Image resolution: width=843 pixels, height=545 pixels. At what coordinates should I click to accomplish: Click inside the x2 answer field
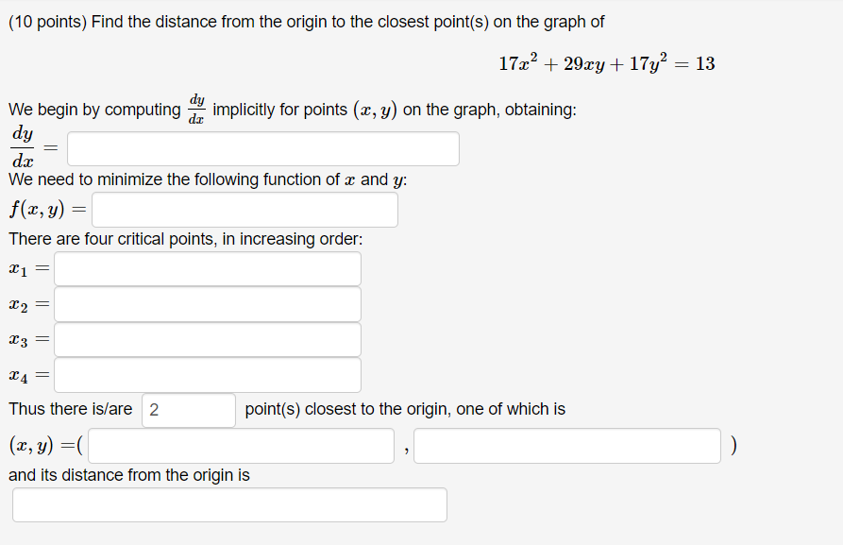(208, 304)
